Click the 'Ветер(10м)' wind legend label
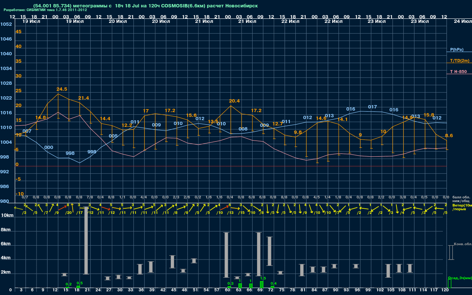Image resolution: width=472 pixels, height=295 pixels. 462,205
